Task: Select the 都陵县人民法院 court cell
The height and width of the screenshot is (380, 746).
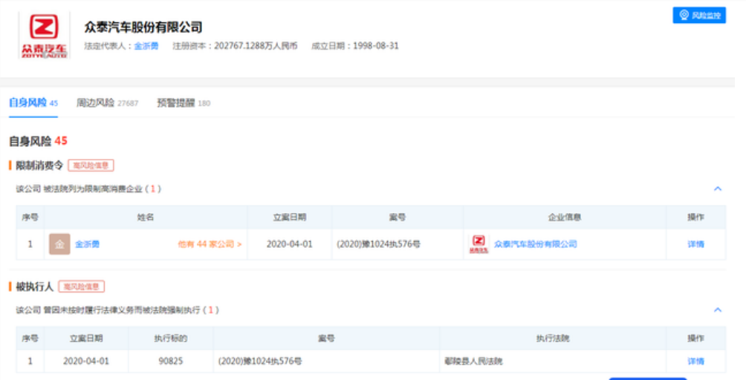Action: [x=473, y=361]
